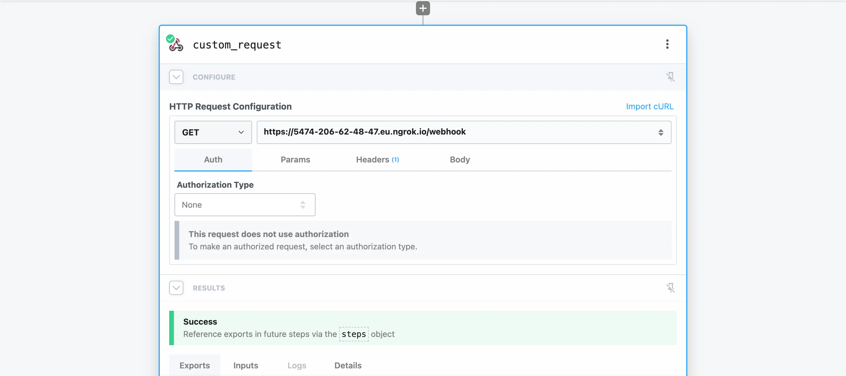Click 'This request does not use authorization'
The height and width of the screenshot is (376, 846).
pyautogui.click(x=268, y=234)
